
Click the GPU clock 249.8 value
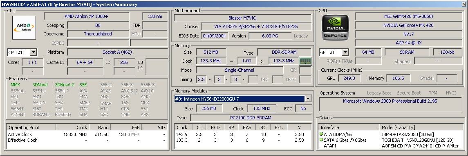point(349,78)
